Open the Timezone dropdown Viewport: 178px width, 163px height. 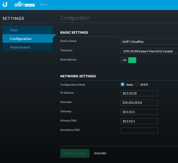(149, 51)
